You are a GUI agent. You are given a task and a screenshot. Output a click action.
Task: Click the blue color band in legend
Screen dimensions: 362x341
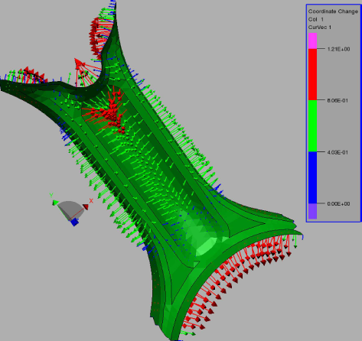point(312,177)
